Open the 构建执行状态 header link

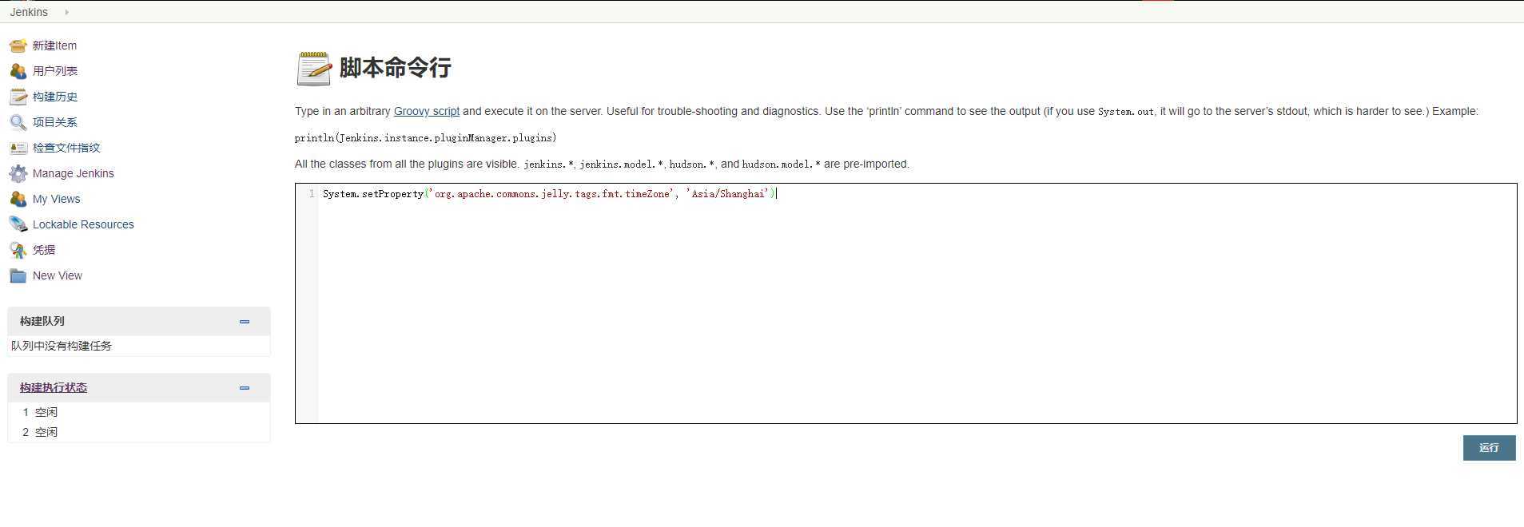point(54,387)
